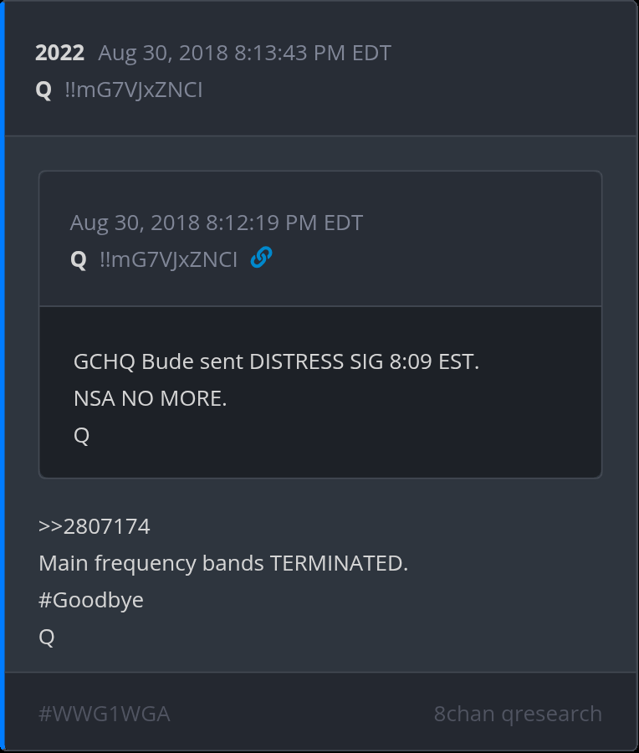
Task: Click the empty space in the post footer
Action: point(301,714)
